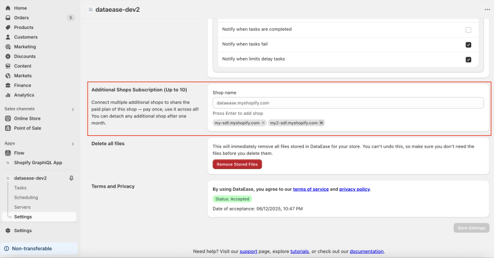Focus the Shop name input field
This screenshot has width=494, height=258.
tap(348, 103)
